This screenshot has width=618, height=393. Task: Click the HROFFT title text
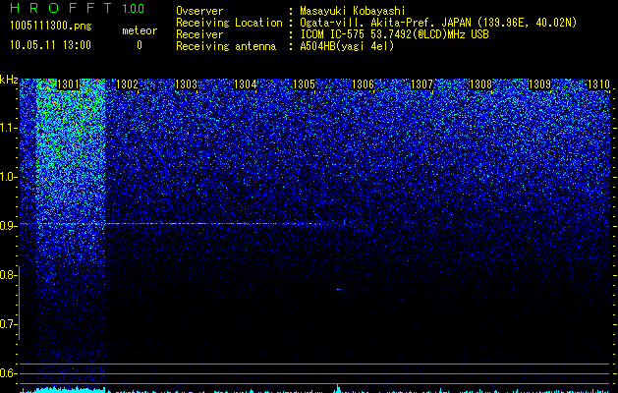coord(61,8)
